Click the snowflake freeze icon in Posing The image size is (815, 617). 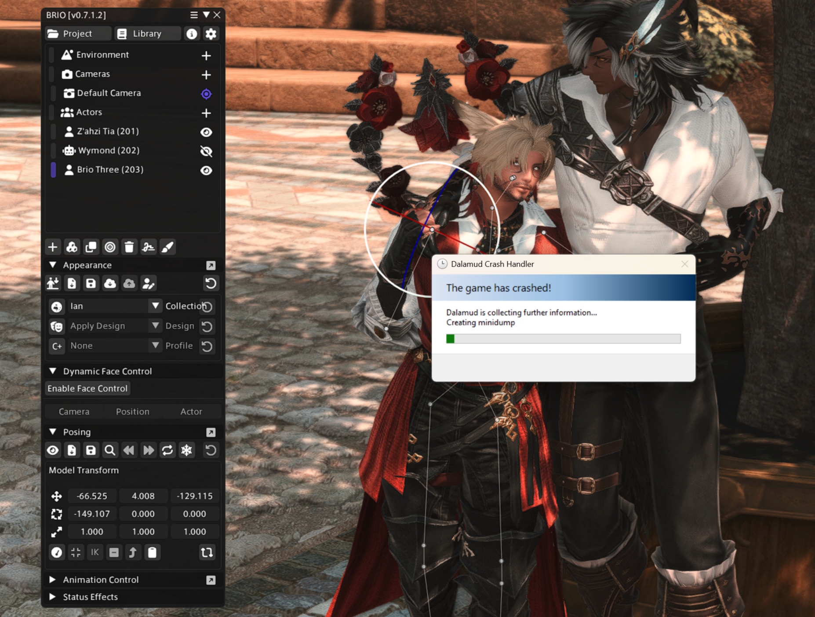coord(187,450)
